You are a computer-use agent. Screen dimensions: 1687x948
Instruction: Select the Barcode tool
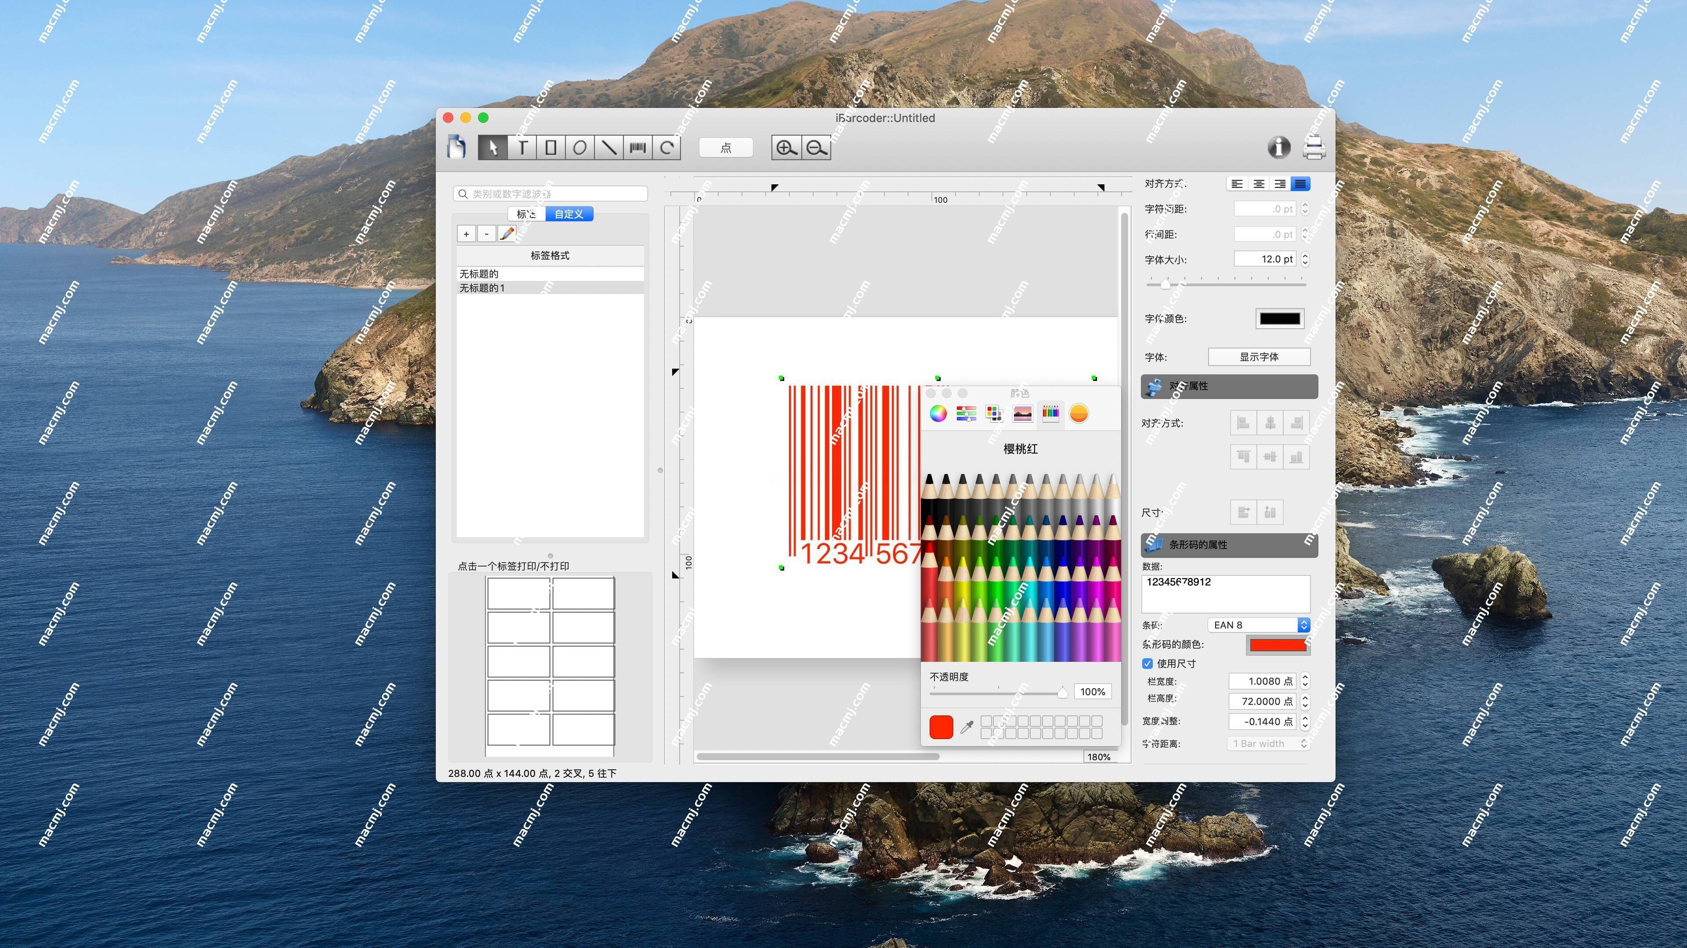638,147
